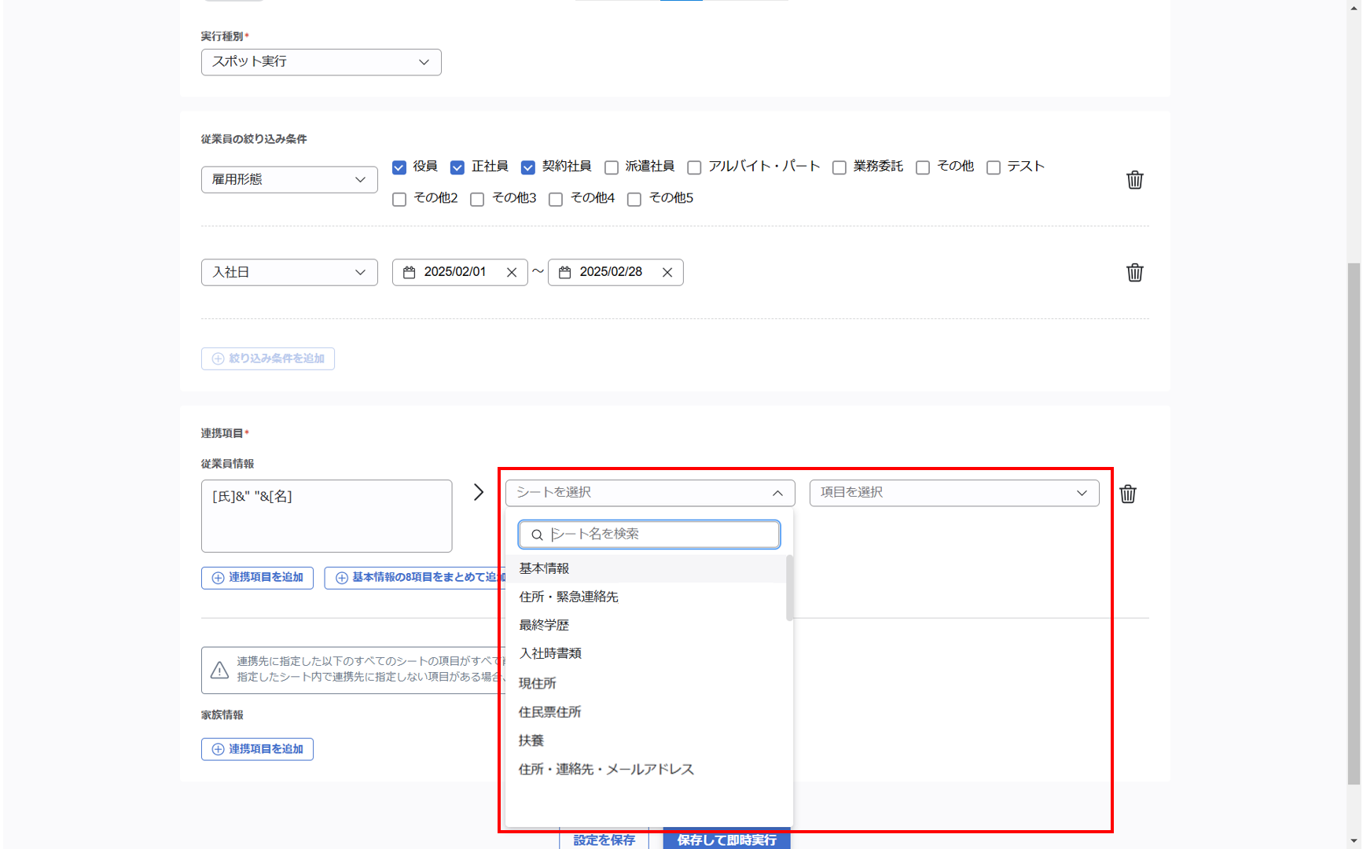Check the テスト checkbox
The height and width of the screenshot is (849, 1363).
[994, 167]
